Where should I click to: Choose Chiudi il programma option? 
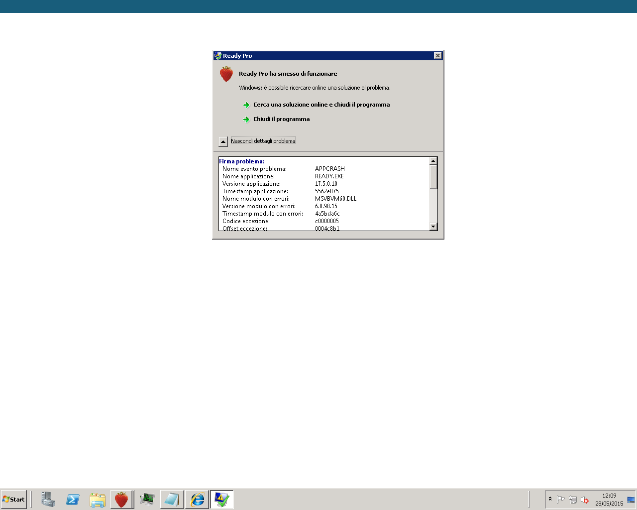pos(281,119)
